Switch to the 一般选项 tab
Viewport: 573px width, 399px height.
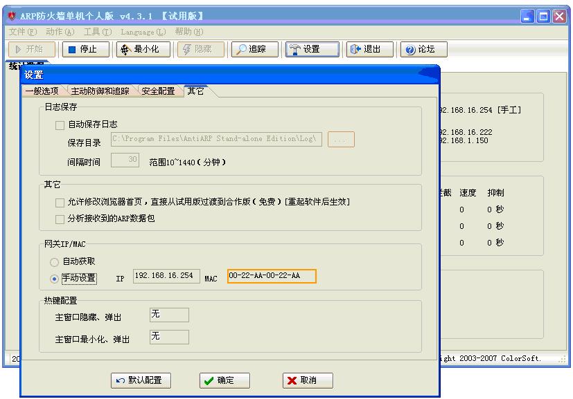(42, 91)
